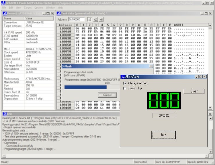Select the MCU Atmel AT91SAM7S256 row
The image size is (215, 165).
click(28, 49)
